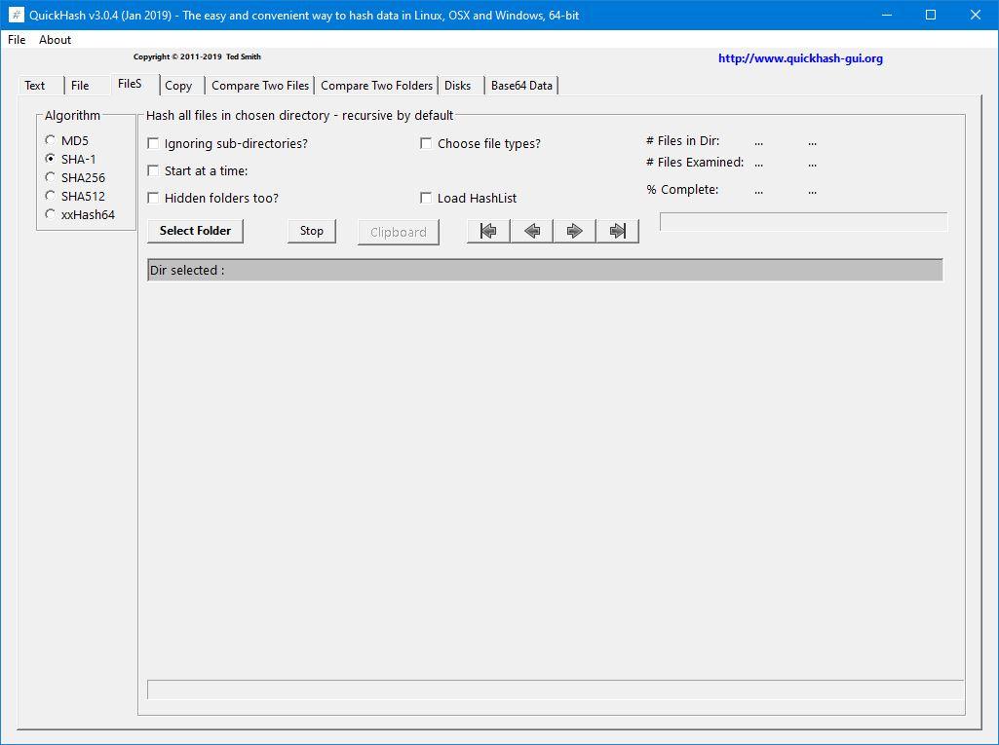The width and height of the screenshot is (999, 745).
Task: Click the Dir selected path field
Action: tap(545, 270)
